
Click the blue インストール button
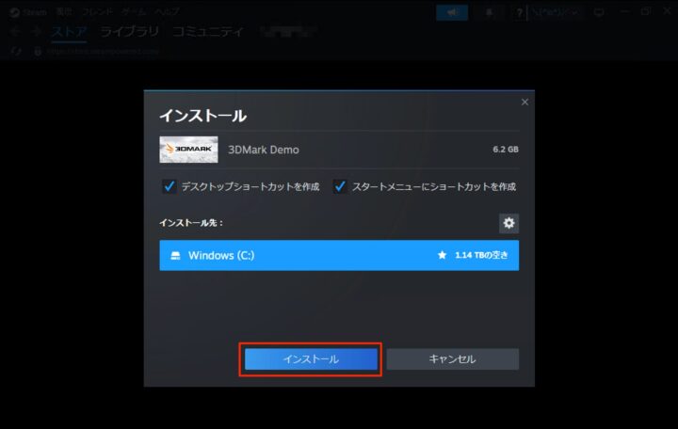point(311,359)
